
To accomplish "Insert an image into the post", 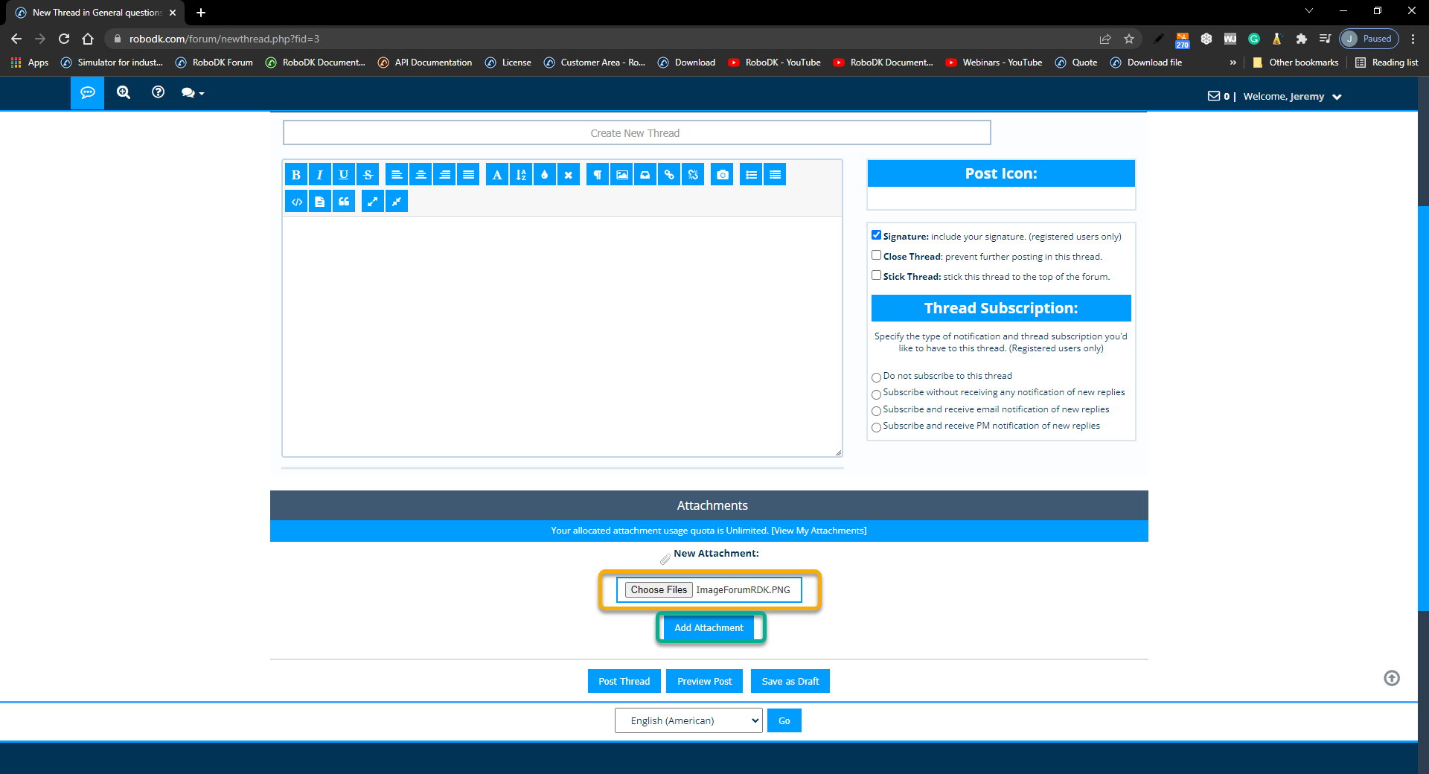I will coord(621,175).
